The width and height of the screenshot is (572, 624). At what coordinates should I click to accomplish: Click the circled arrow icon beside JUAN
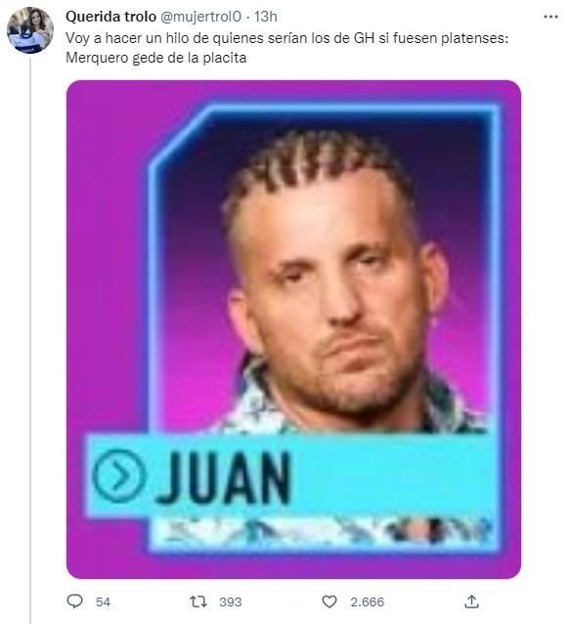117,475
